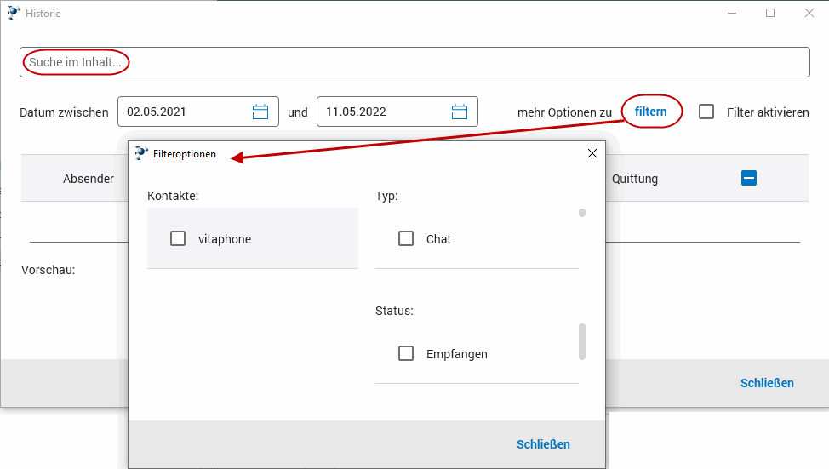829x469 pixels.
Task: Click the Filteroptionen dialog title icon
Action: [x=141, y=154]
